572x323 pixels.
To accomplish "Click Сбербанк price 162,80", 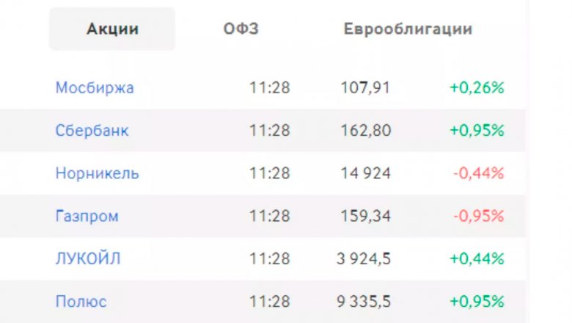I will [365, 130].
